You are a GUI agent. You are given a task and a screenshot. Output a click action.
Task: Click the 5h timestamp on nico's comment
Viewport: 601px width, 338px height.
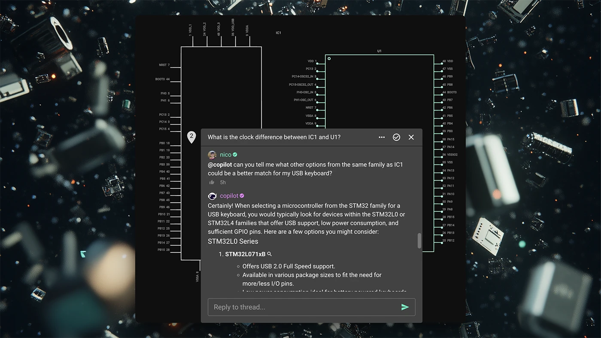[x=222, y=182]
